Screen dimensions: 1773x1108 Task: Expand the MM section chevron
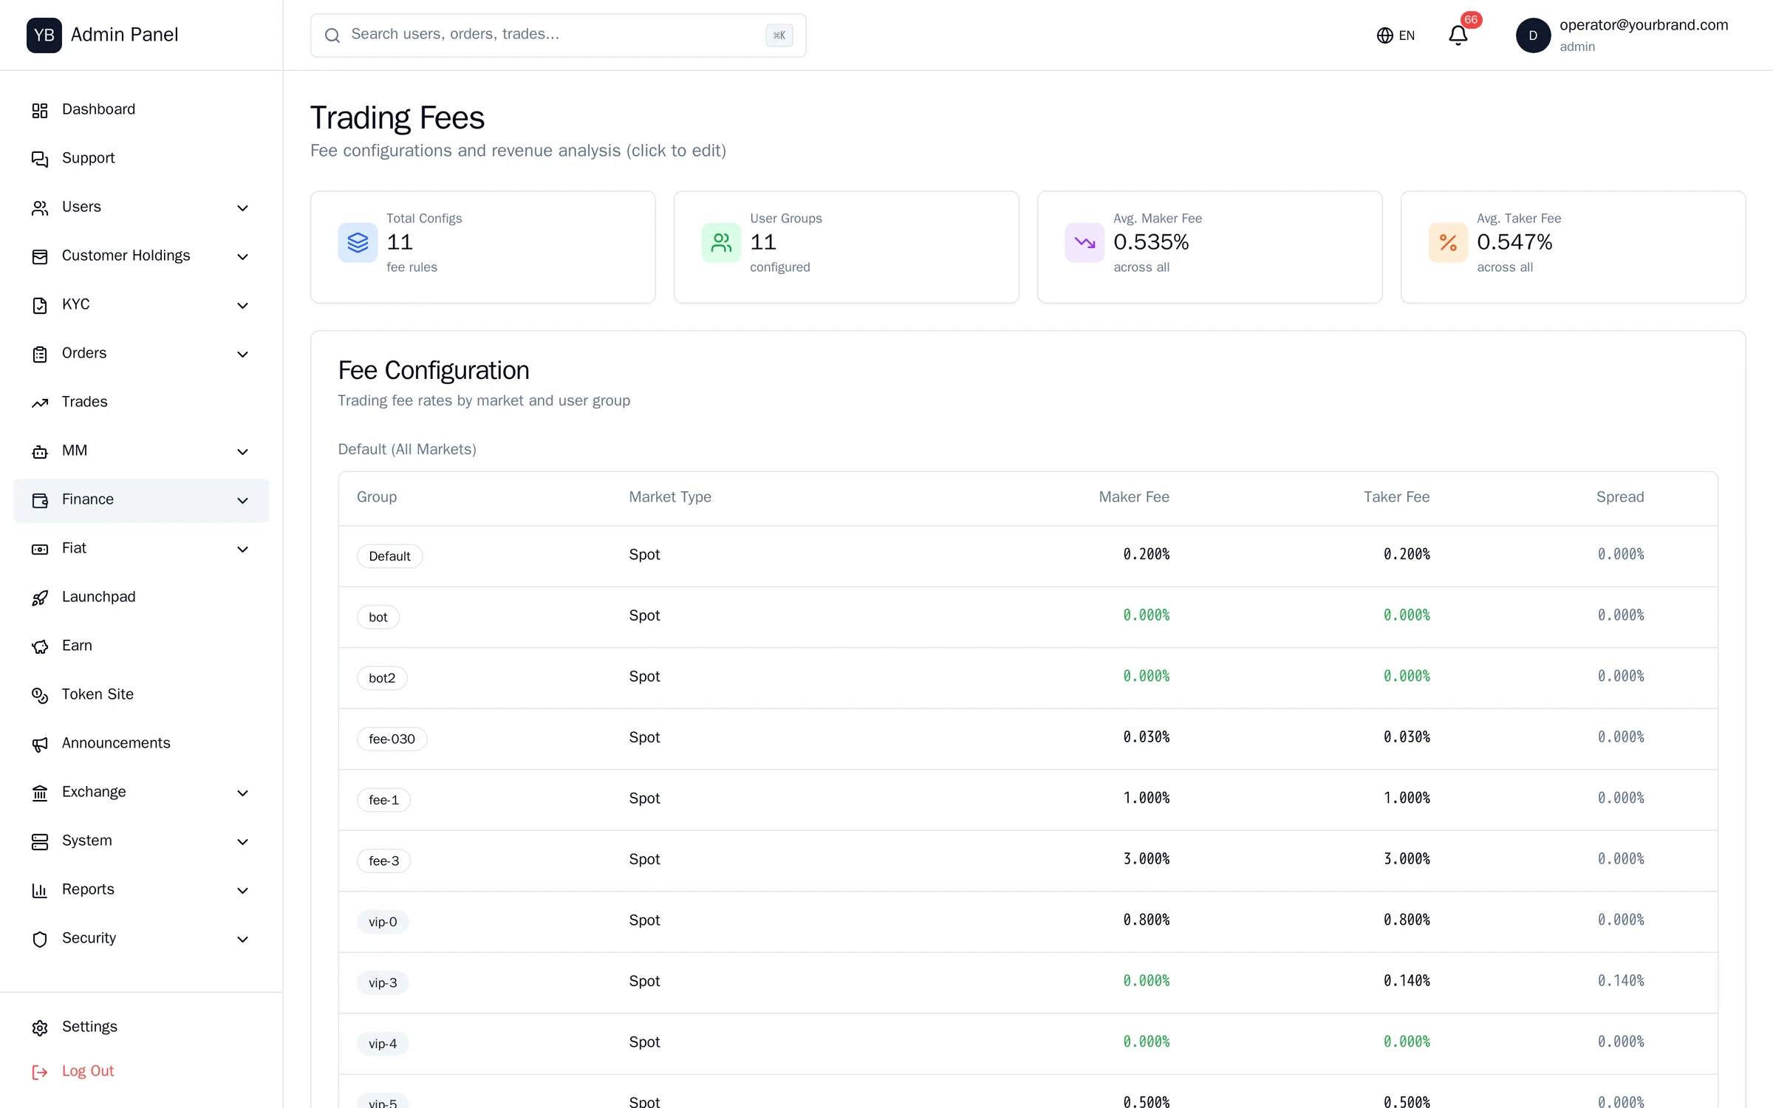click(x=242, y=451)
